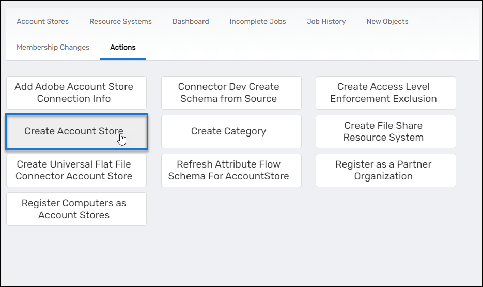Viewport: 483px width, 287px height.
Task: Show the Membership Changes tab
Action: tap(53, 47)
